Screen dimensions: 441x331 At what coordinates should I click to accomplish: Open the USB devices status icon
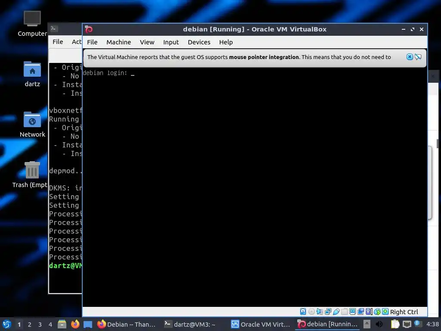point(336,312)
